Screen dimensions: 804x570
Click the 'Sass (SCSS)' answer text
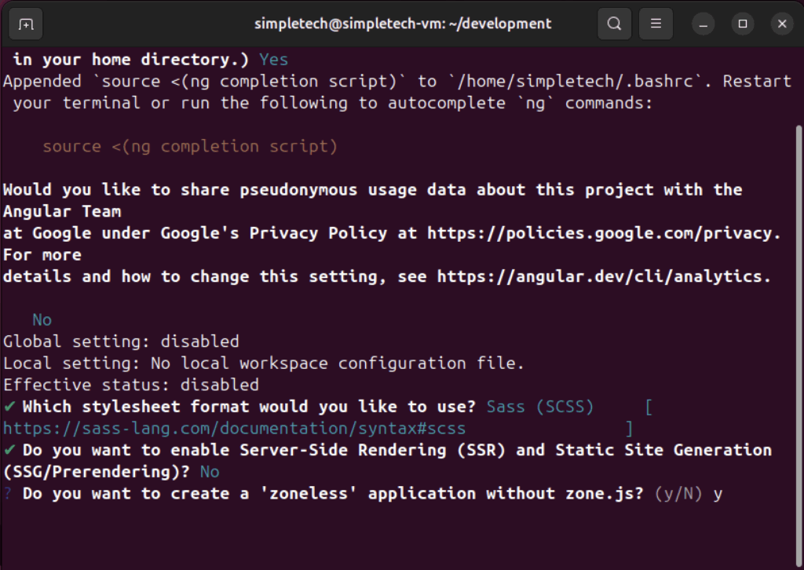click(540, 407)
